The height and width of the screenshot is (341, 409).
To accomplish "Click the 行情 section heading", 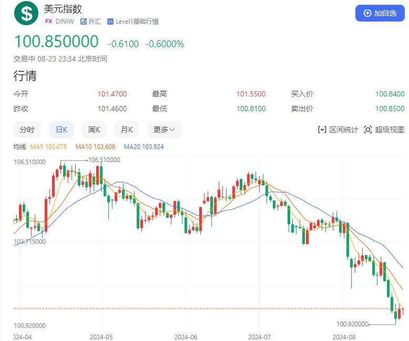I will pos(25,76).
